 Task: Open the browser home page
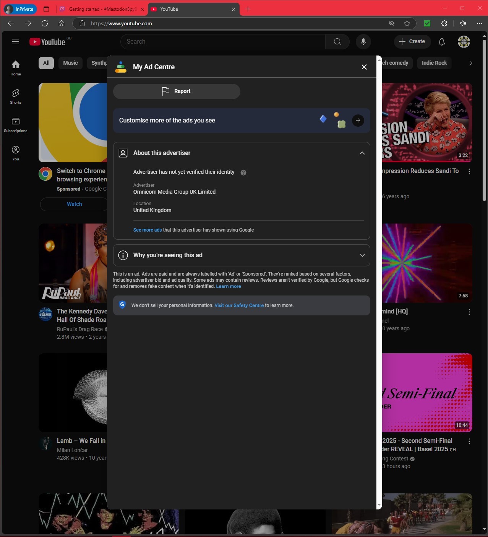point(62,23)
